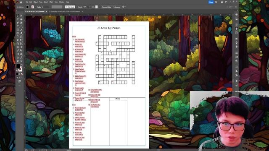Open the stroke weight dropdown
Screen dimensions: 269x151
click(50, 7)
